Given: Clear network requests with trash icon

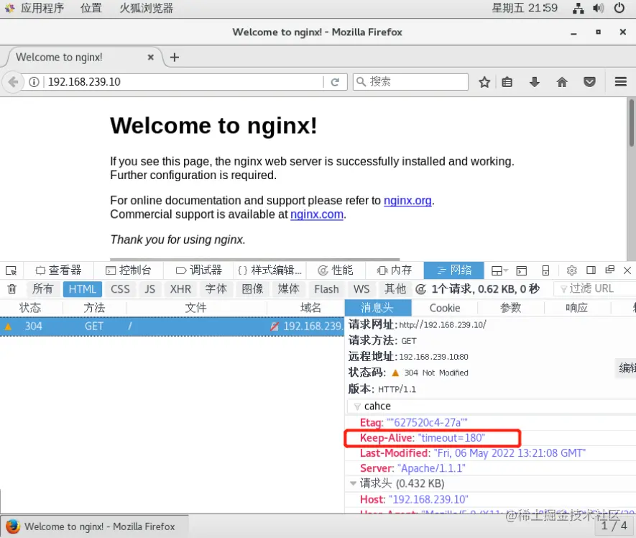Looking at the screenshot, I should pos(11,288).
